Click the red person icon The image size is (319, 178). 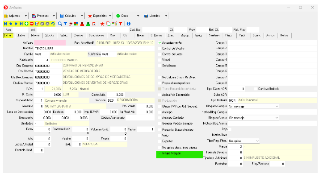(82, 24)
